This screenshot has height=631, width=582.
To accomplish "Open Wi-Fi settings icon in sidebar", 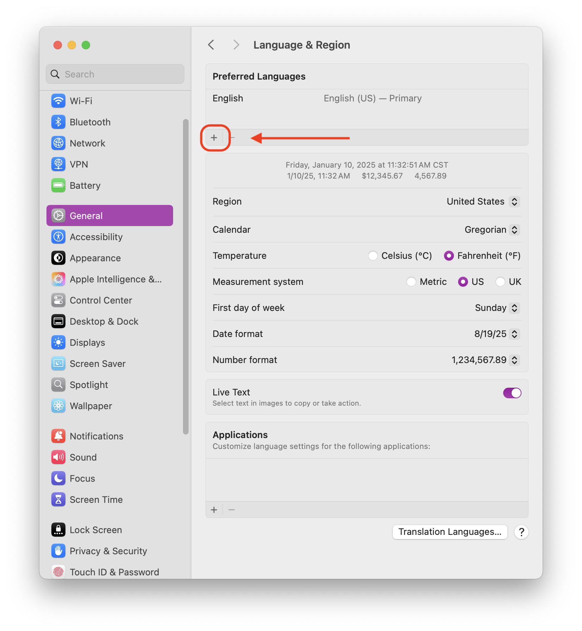I will [58, 101].
